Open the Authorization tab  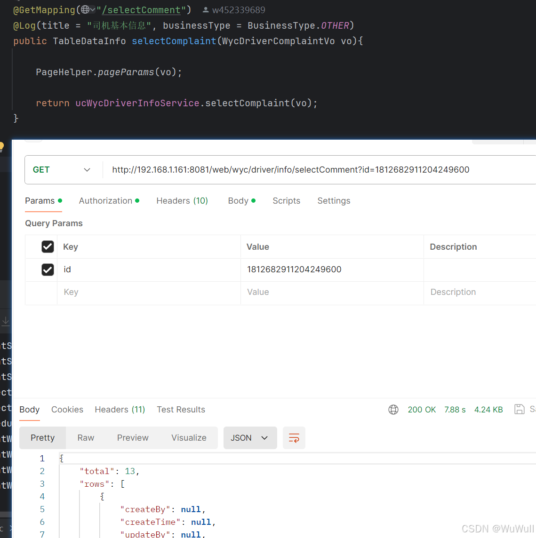click(x=109, y=201)
